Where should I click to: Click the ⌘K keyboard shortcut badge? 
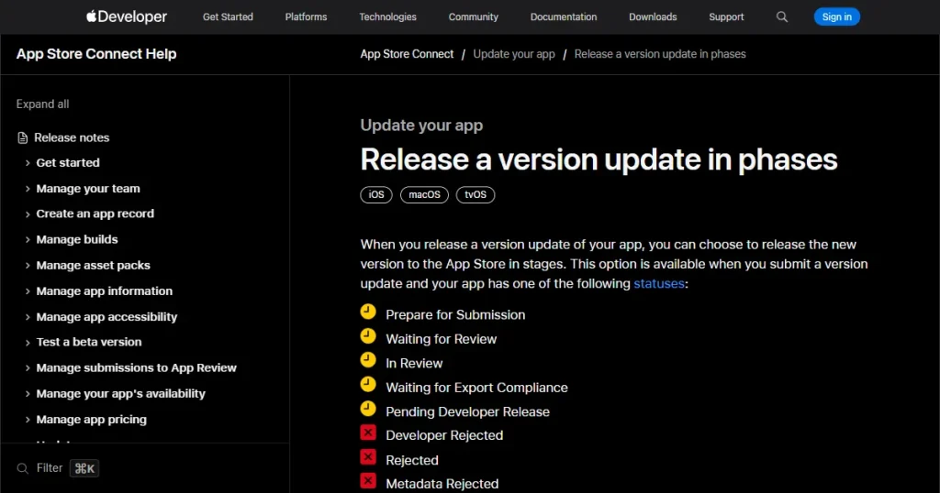[x=84, y=468]
